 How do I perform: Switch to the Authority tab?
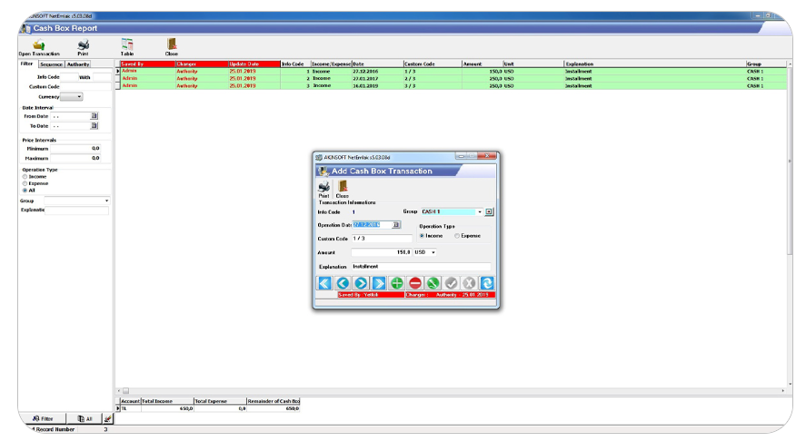(x=78, y=64)
